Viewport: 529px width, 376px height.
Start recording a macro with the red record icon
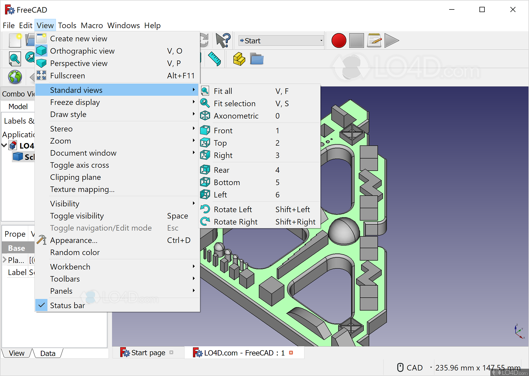pyautogui.click(x=339, y=40)
